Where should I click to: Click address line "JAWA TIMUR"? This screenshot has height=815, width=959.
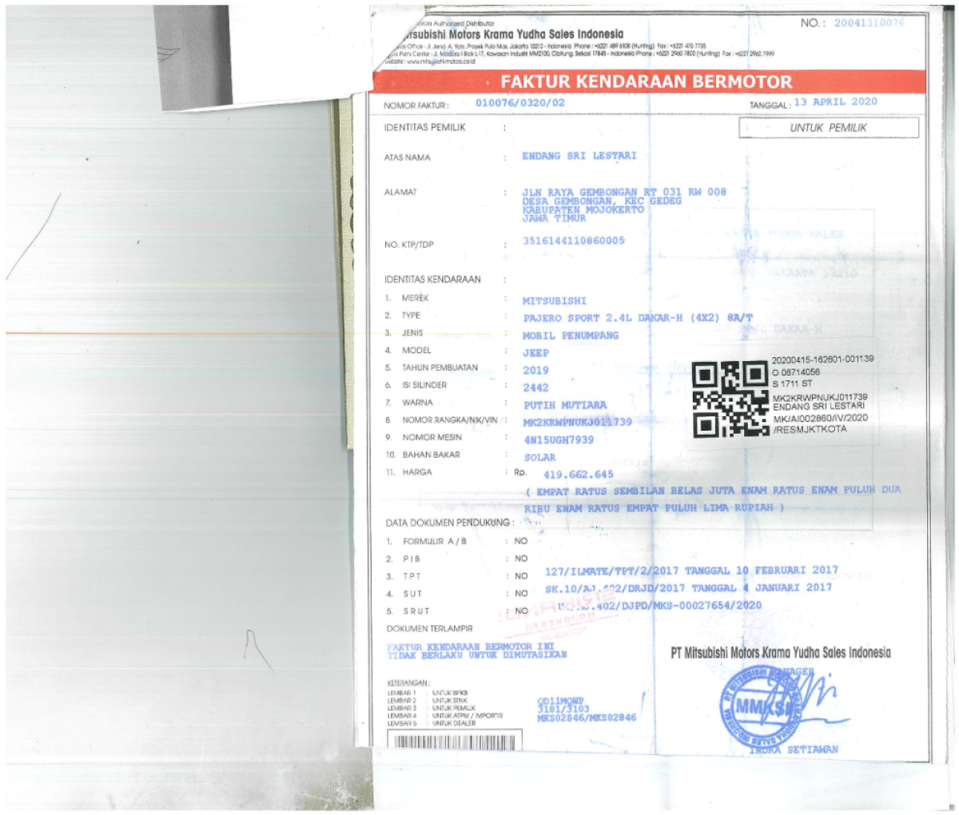click(x=555, y=218)
